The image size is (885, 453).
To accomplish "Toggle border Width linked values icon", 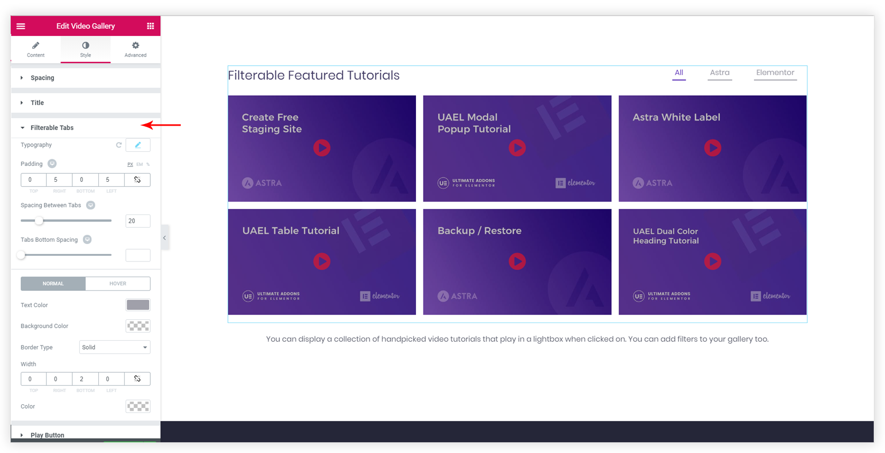I will [x=137, y=379].
